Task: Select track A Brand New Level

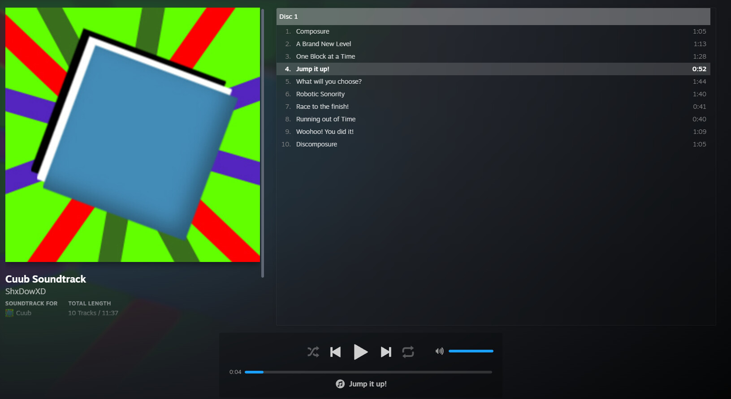Action: click(x=323, y=44)
